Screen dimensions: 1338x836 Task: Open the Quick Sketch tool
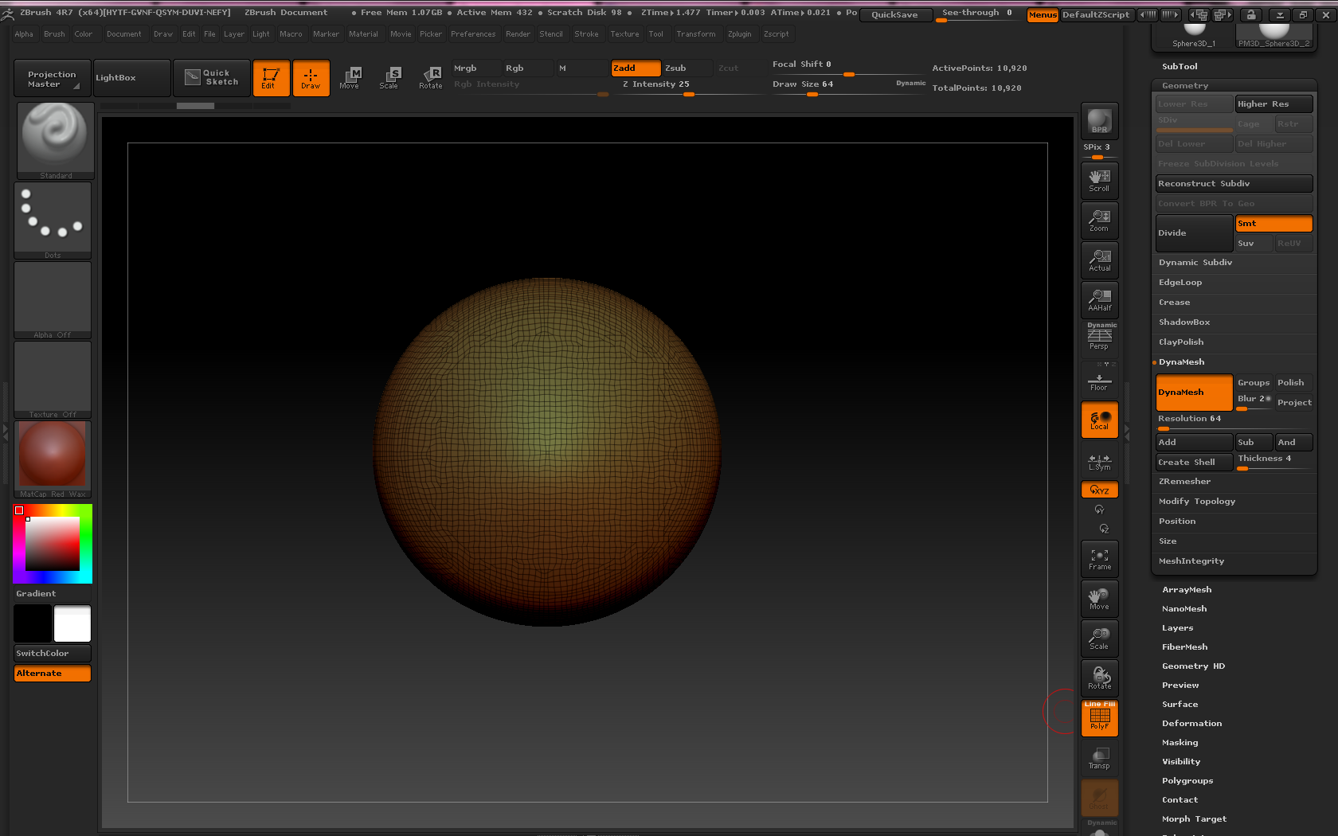(212, 78)
